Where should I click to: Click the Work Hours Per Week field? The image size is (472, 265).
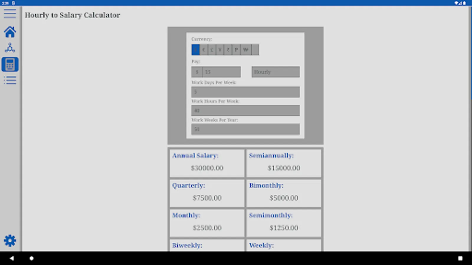[x=245, y=110]
